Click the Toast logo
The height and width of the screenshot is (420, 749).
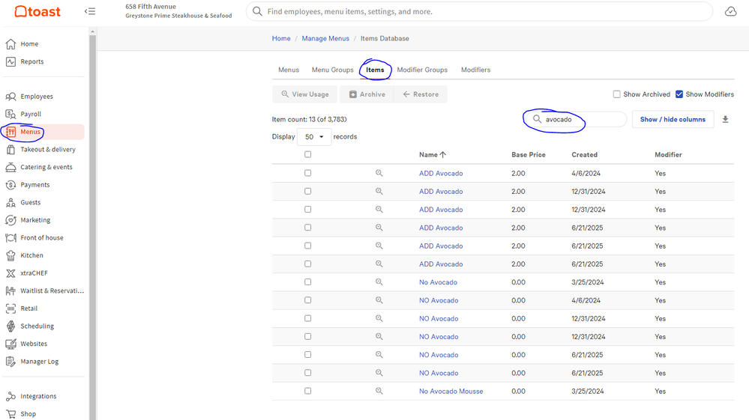coord(37,12)
